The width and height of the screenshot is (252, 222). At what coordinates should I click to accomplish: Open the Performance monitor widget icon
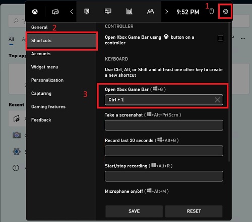(108, 12)
